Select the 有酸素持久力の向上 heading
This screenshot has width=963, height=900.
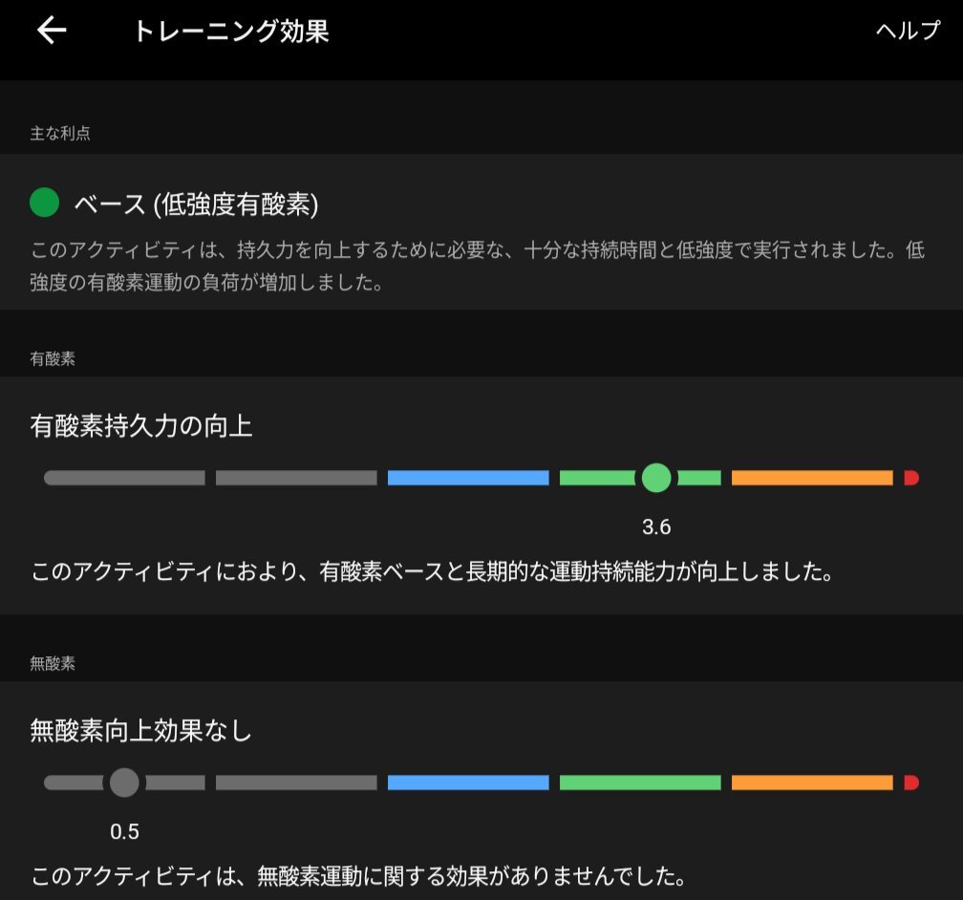click(x=141, y=426)
